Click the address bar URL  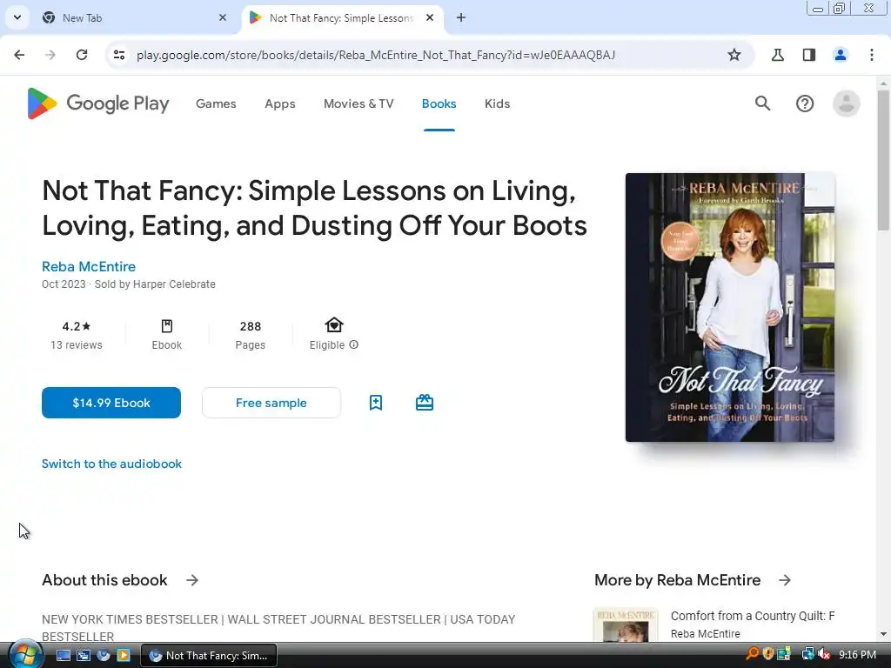click(x=376, y=55)
